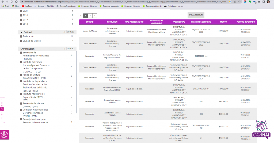Viewport: 274px width, 143px height.
Task: Select the CNDH institution checkbox
Action: coord(21,110)
